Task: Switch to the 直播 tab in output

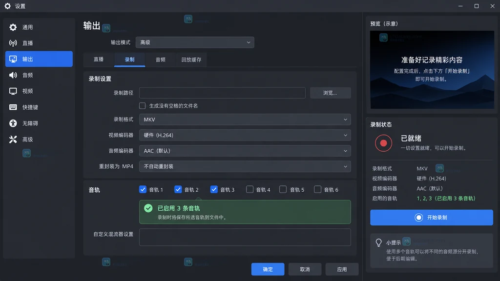Action: tap(99, 60)
